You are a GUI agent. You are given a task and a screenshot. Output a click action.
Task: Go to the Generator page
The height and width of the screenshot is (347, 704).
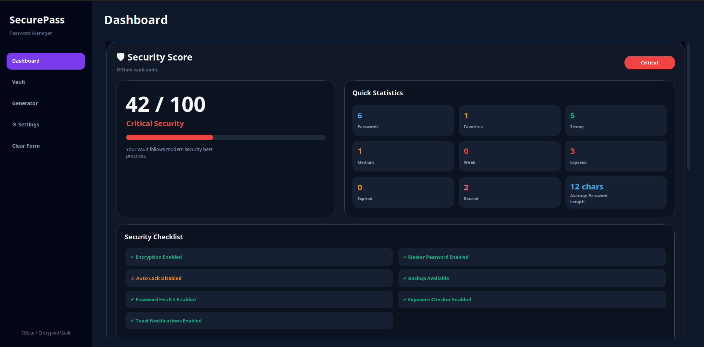tap(46, 103)
